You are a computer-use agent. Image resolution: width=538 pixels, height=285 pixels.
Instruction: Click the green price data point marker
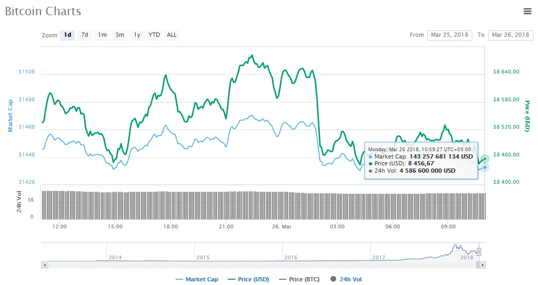pyautogui.click(x=485, y=159)
